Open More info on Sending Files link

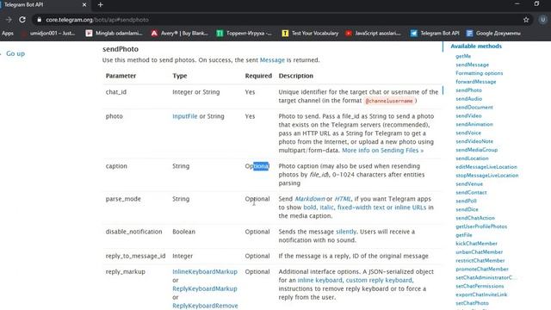tap(382, 151)
